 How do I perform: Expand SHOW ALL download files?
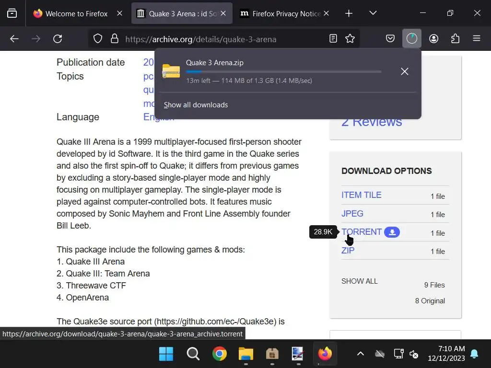point(360,281)
